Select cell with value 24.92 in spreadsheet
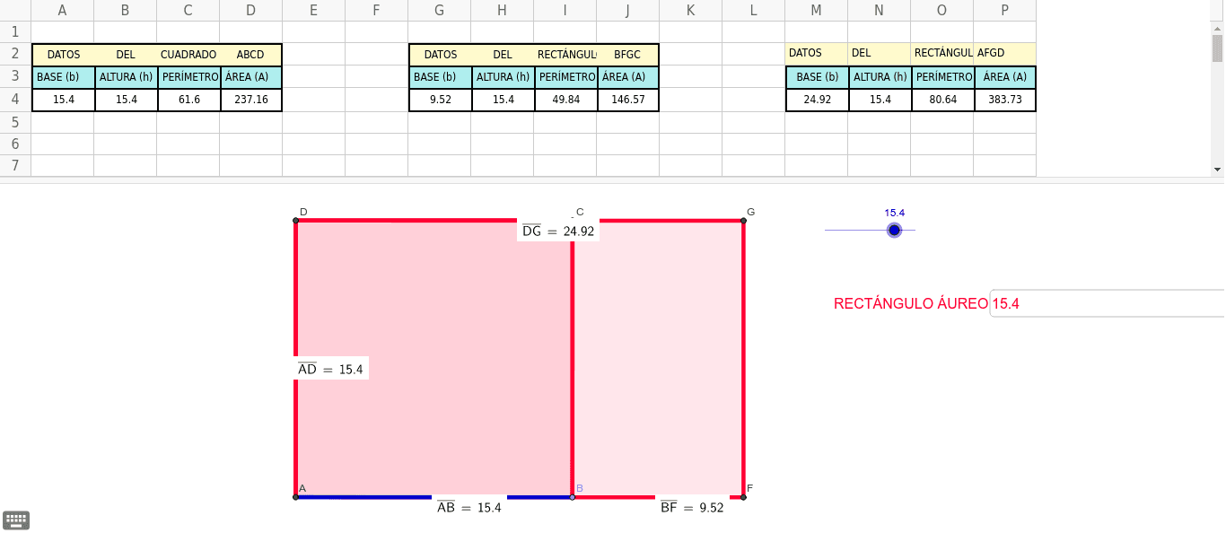The height and width of the screenshot is (533, 1226). [817, 100]
